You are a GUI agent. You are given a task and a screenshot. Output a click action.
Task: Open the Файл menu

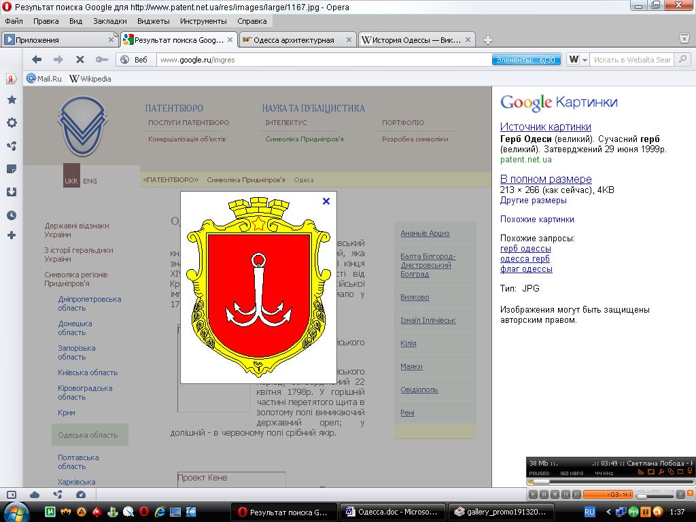(14, 21)
